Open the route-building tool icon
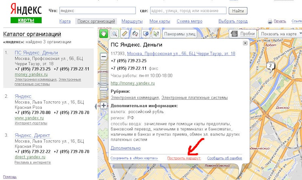Screen dimensions: 302x180 tap(135, 34)
